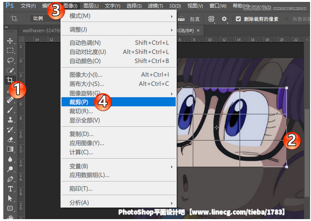
Task: Select the Type tool
Action: coord(10,188)
